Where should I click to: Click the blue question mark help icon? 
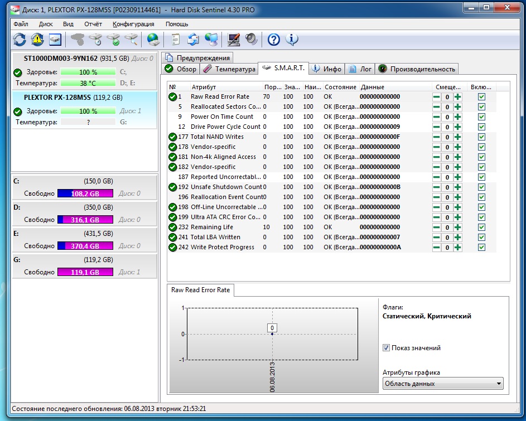[273, 39]
